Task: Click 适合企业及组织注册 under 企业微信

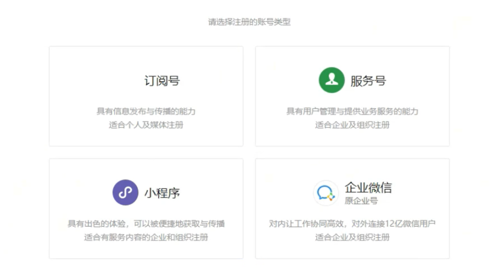Action: tap(352, 237)
